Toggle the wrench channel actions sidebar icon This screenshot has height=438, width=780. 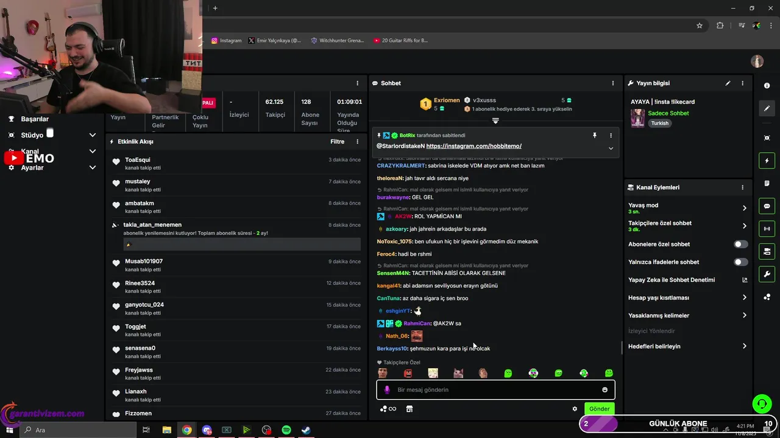767,274
